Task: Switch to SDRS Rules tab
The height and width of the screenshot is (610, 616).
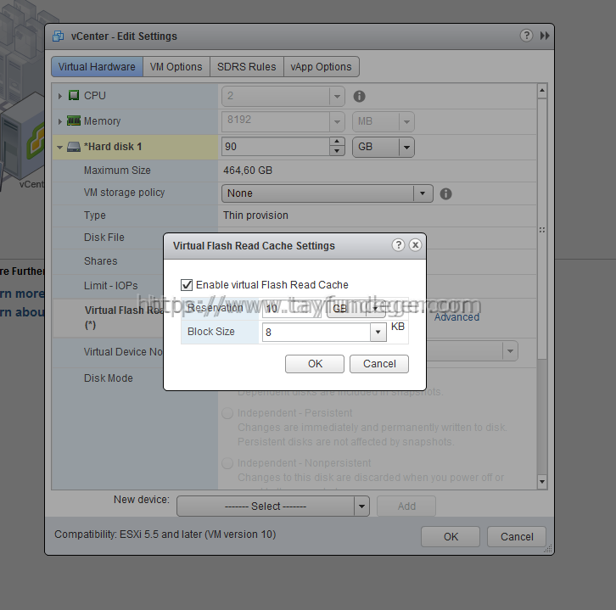Action: click(246, 67)
